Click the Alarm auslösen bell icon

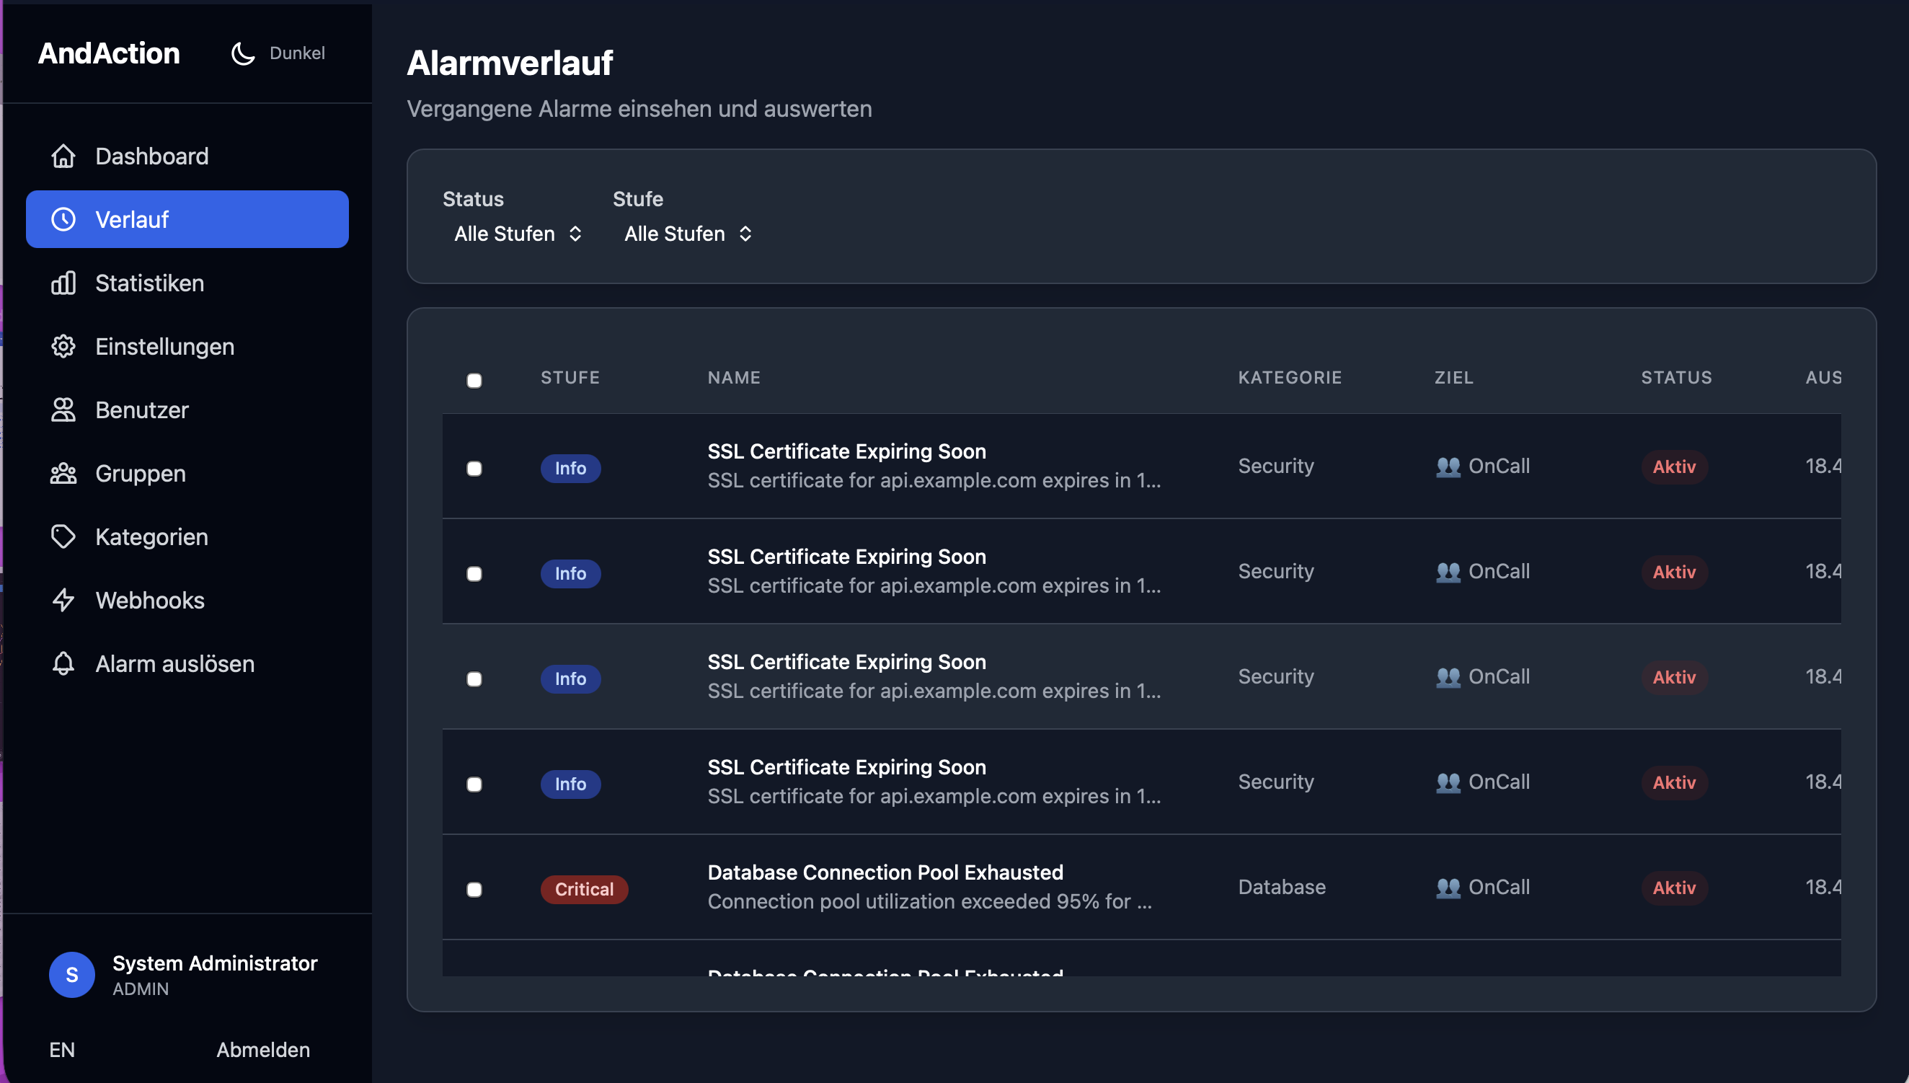(63, 663)
